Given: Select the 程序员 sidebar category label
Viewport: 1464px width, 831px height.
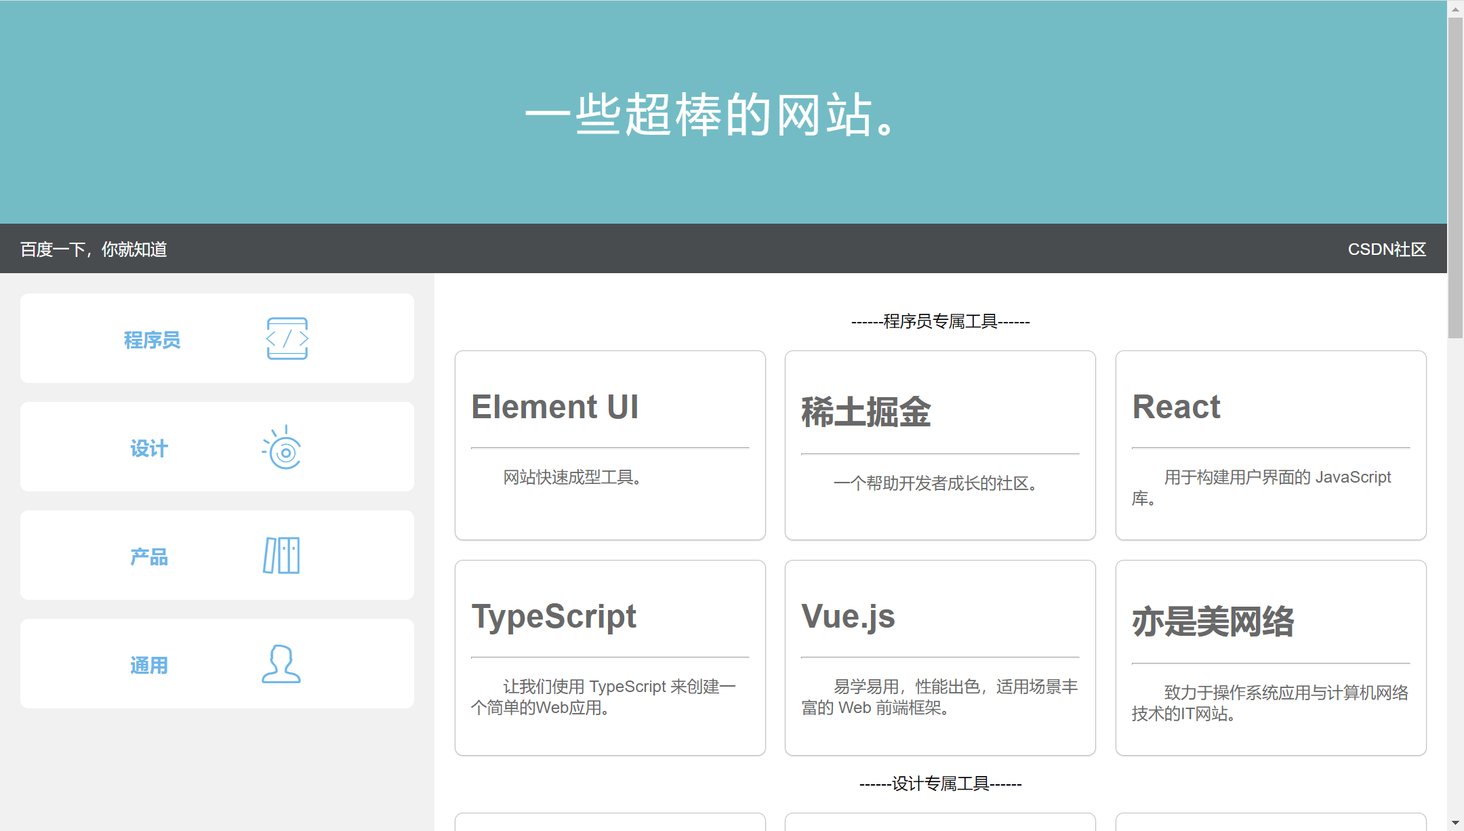Looking at the screenshot, I should click(x=152, y=340).
